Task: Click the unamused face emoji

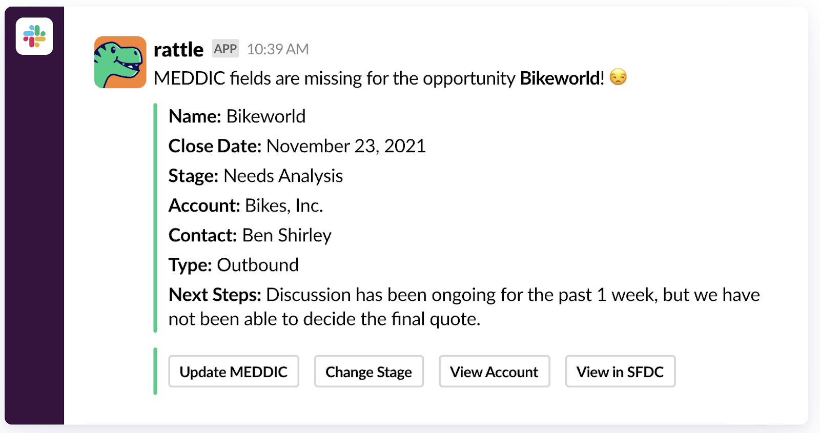Action: [619, 78]
